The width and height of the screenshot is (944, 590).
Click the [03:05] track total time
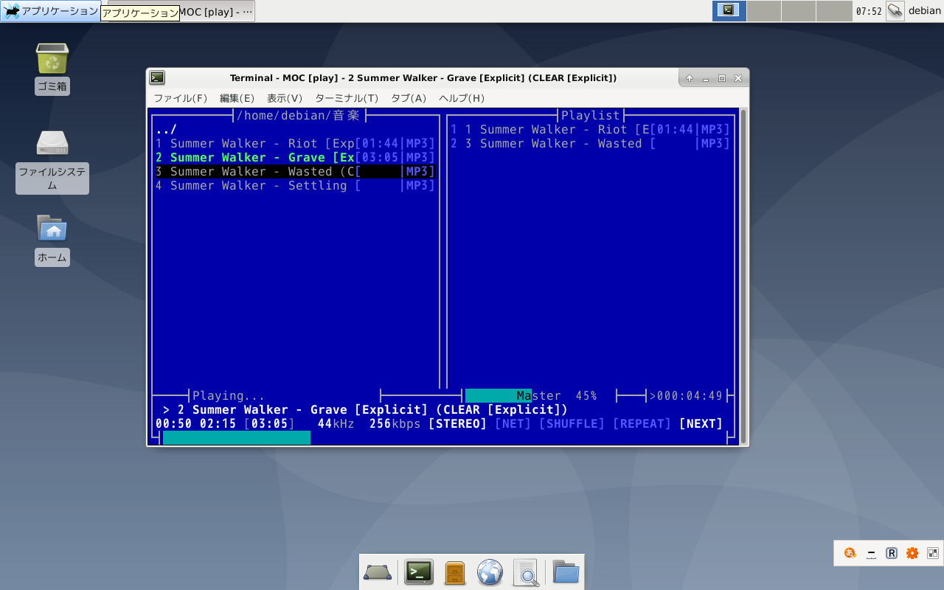pos(270,424)
